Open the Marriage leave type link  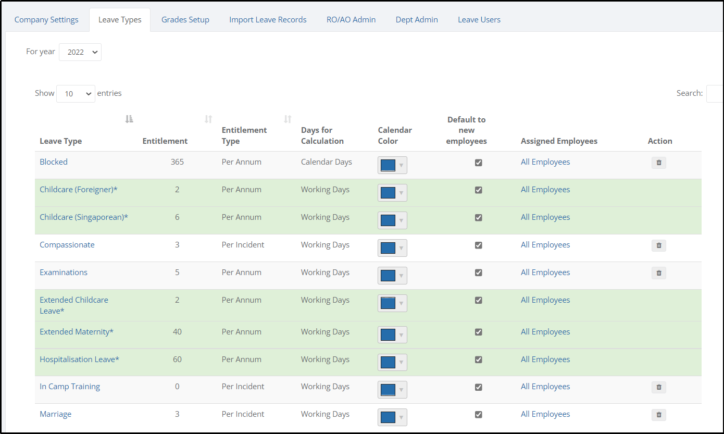pos(56,414)
